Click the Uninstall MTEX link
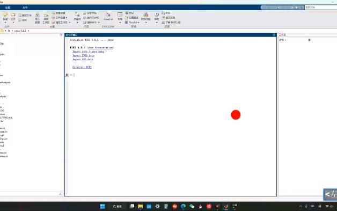337x211 pixels. click(x=82, y=67)
